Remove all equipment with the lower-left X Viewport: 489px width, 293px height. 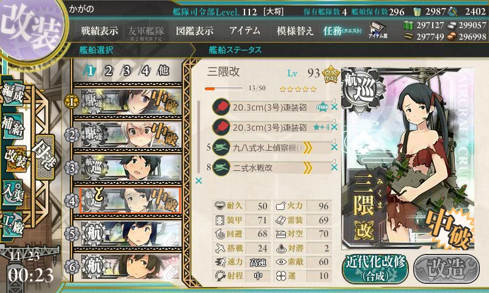(198, 181)
